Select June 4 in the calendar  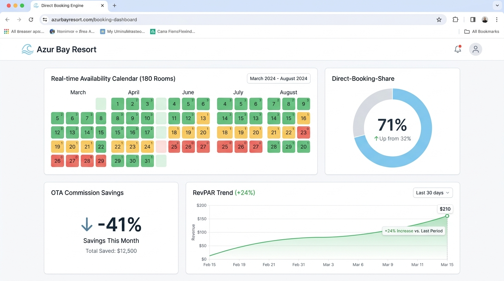pos(174,104)
